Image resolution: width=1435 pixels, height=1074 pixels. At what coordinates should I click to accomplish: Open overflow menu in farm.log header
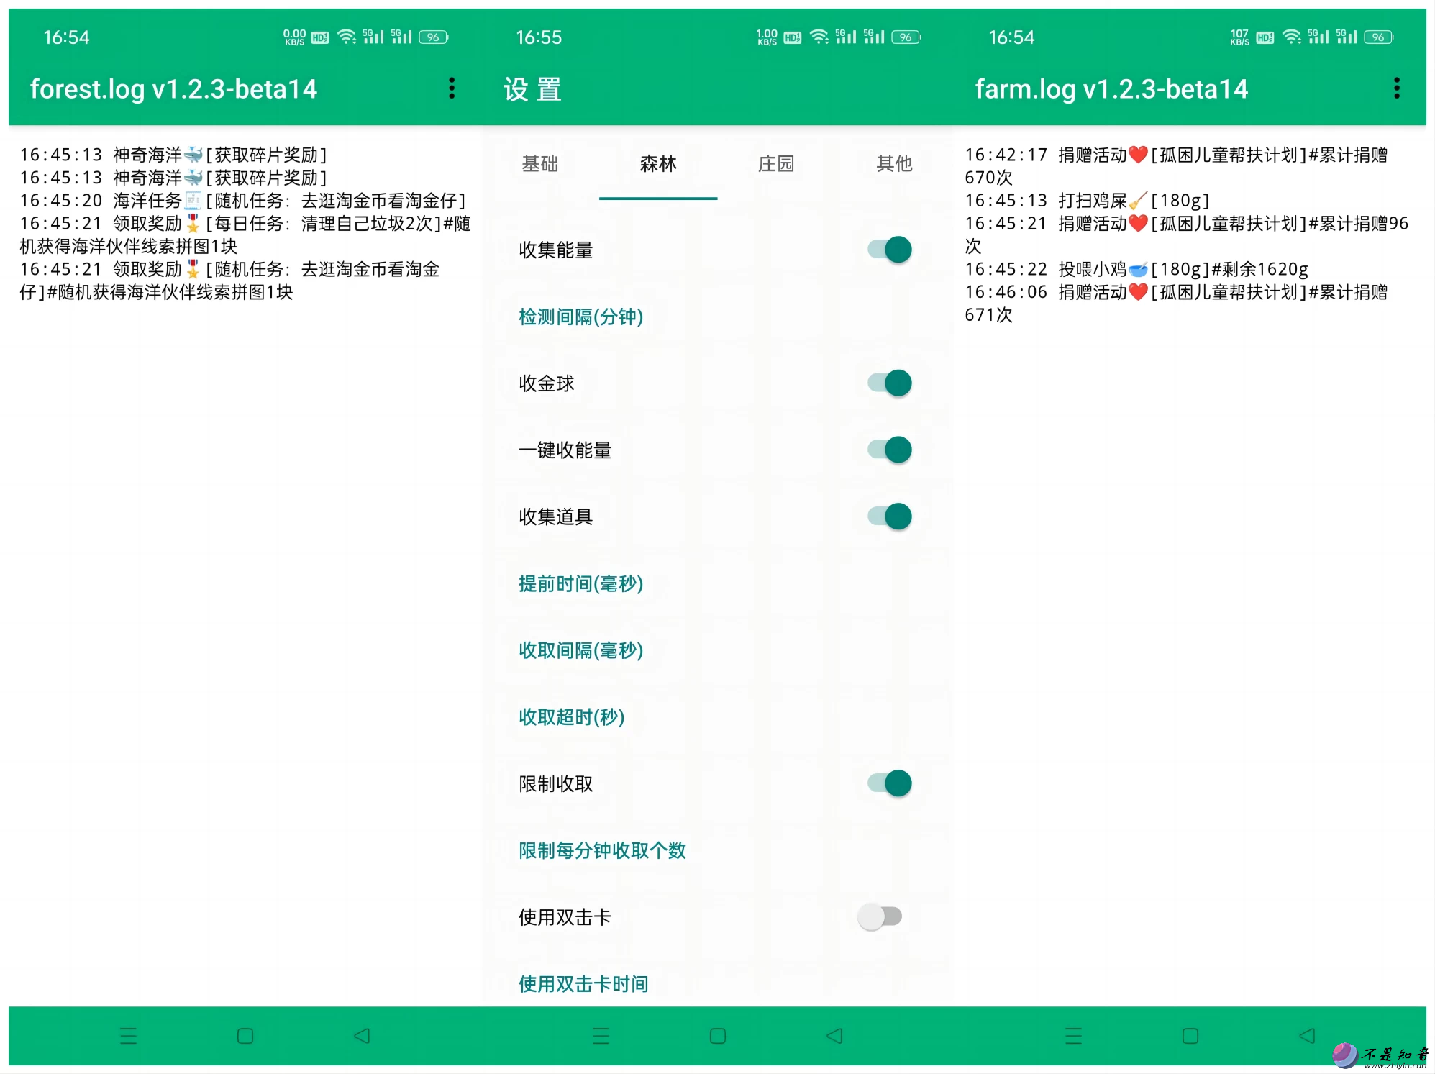(x=1397, y=88)
